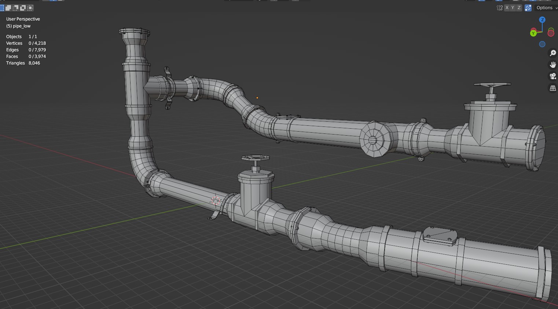Screen dimensions: 558x309
Task: Click the Zoom view magnifier icon
Action: 553,53
